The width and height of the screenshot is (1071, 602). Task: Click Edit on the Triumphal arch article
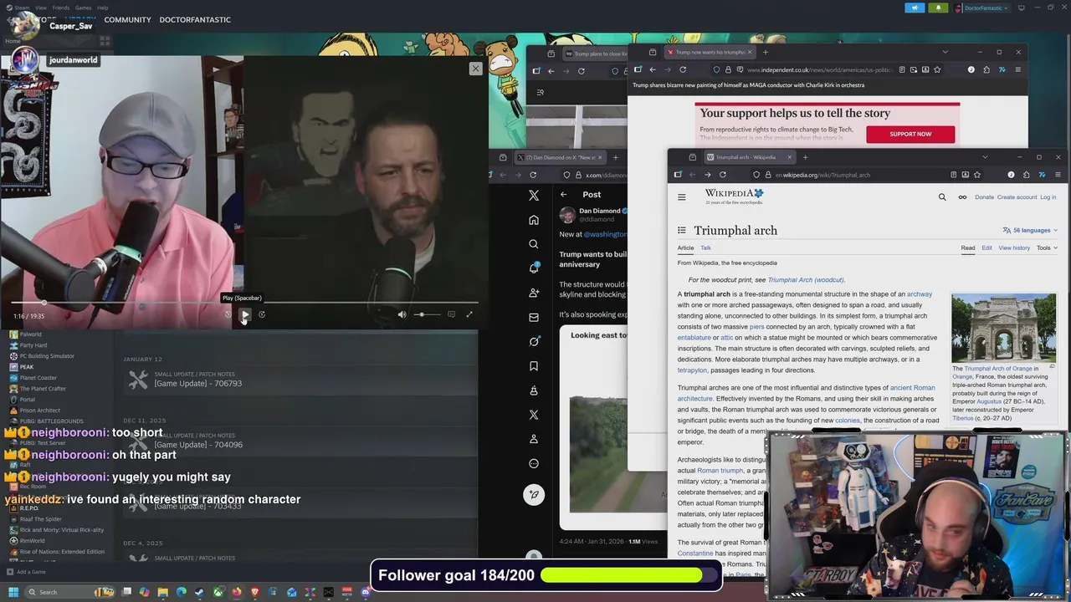tap(986, 248)
